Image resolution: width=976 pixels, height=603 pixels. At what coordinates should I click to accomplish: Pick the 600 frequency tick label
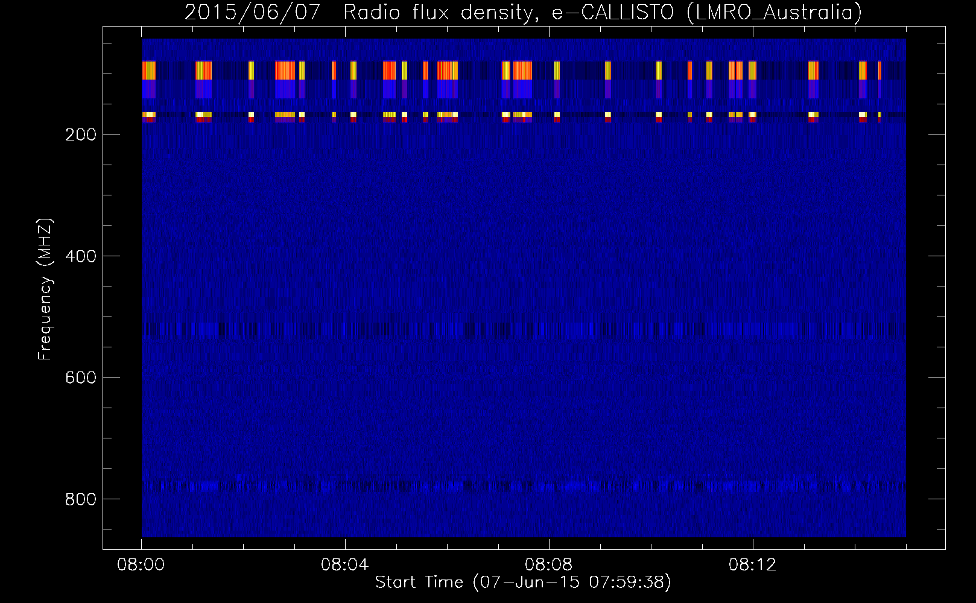[80, 377]
